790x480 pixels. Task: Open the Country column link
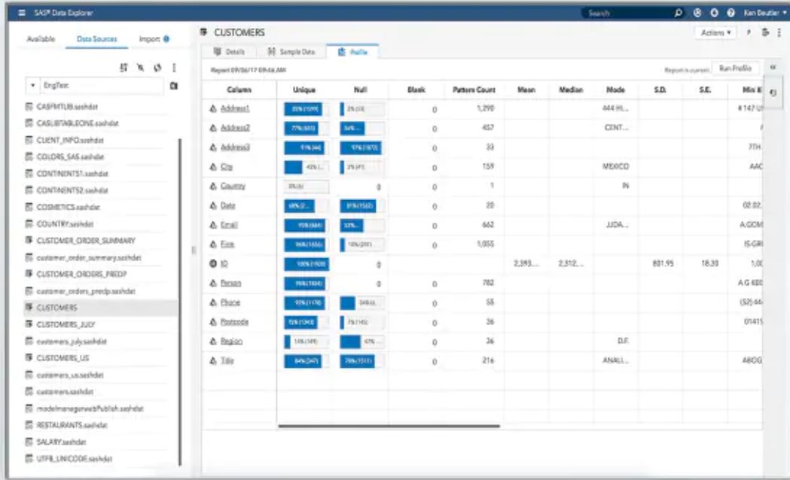[233, 186]
